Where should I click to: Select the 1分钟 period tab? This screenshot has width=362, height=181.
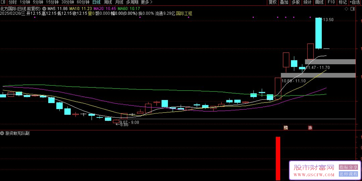tap(25, 2)
